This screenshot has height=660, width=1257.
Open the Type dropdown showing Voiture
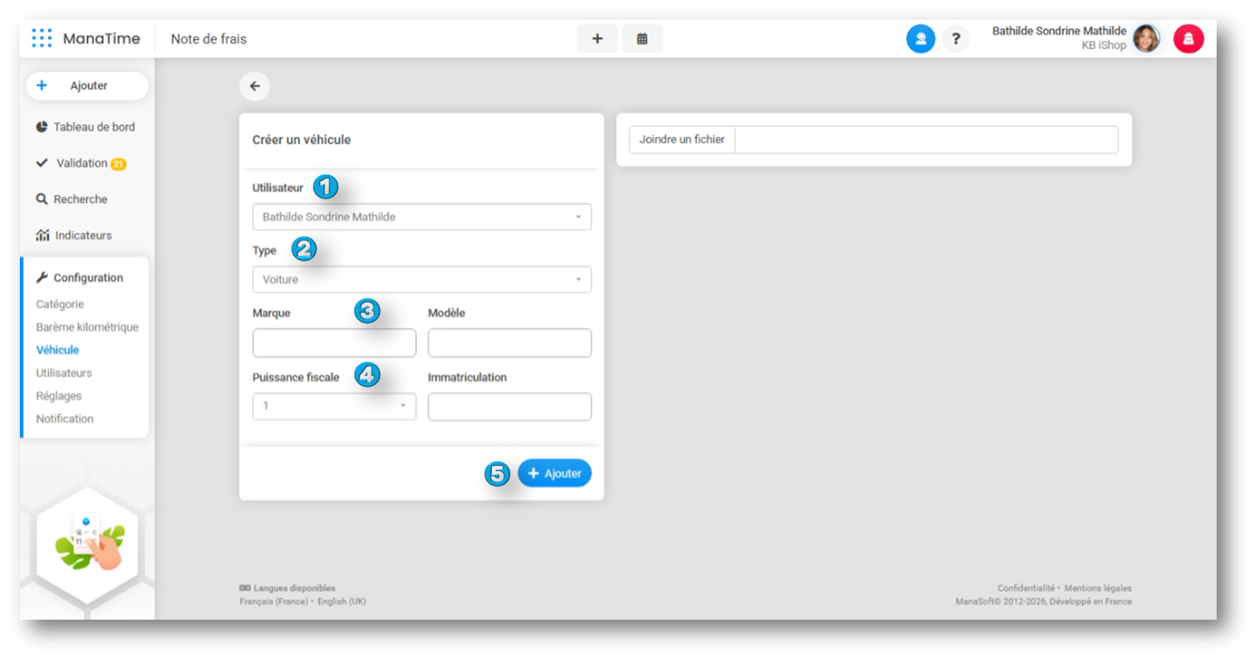point(421,280)
